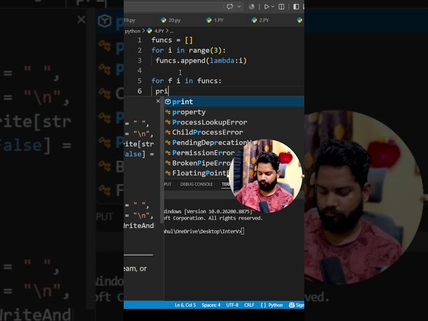This screenshot has width=428, height=321.
Task: Change indentation via 'Spaces: 4' status item
Action: 211,305
